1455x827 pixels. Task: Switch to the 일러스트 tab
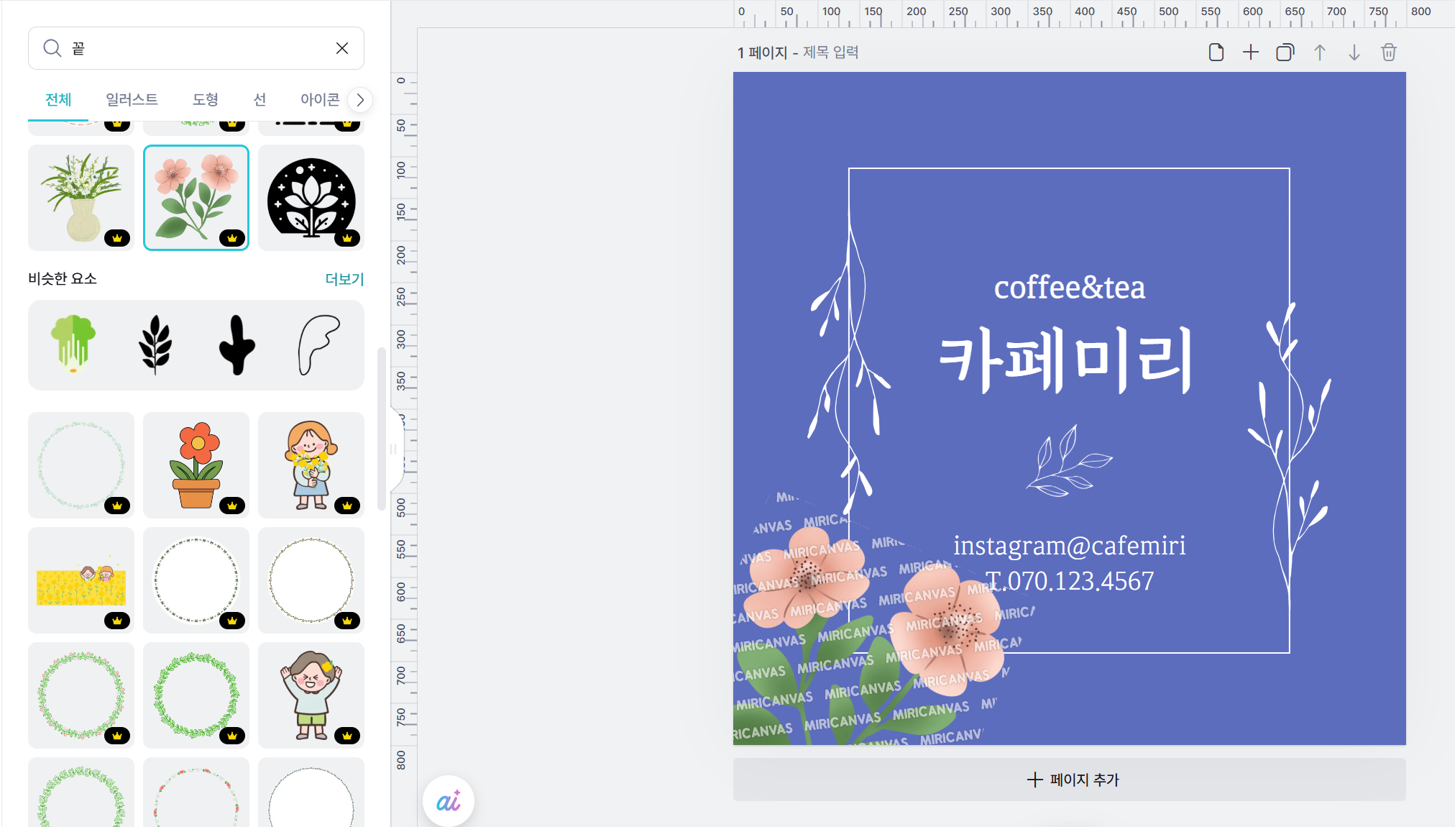click(132, 99)
